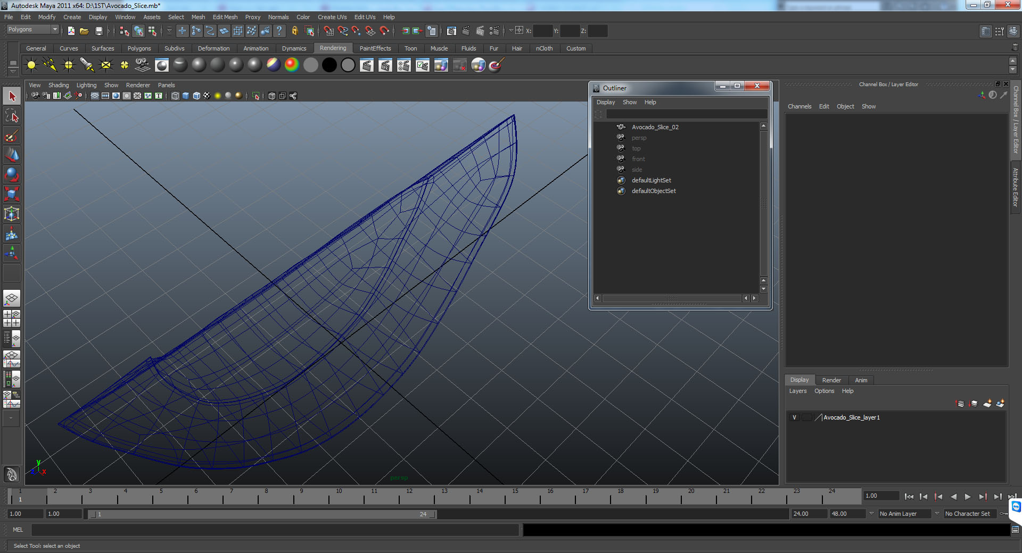Click frame 12 on the time slider

(408, 497)
